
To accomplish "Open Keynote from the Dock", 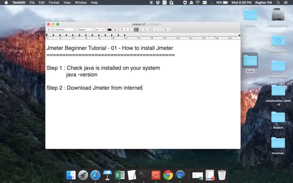I will pyautogui.click(x=107, y=175).
